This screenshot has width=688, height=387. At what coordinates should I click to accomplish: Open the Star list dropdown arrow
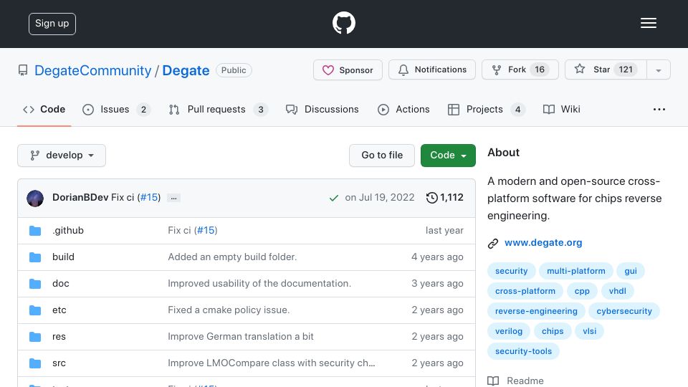658,70
